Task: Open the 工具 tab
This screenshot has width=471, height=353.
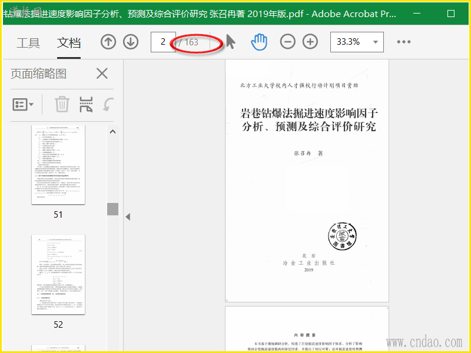Action: [28, 43]
